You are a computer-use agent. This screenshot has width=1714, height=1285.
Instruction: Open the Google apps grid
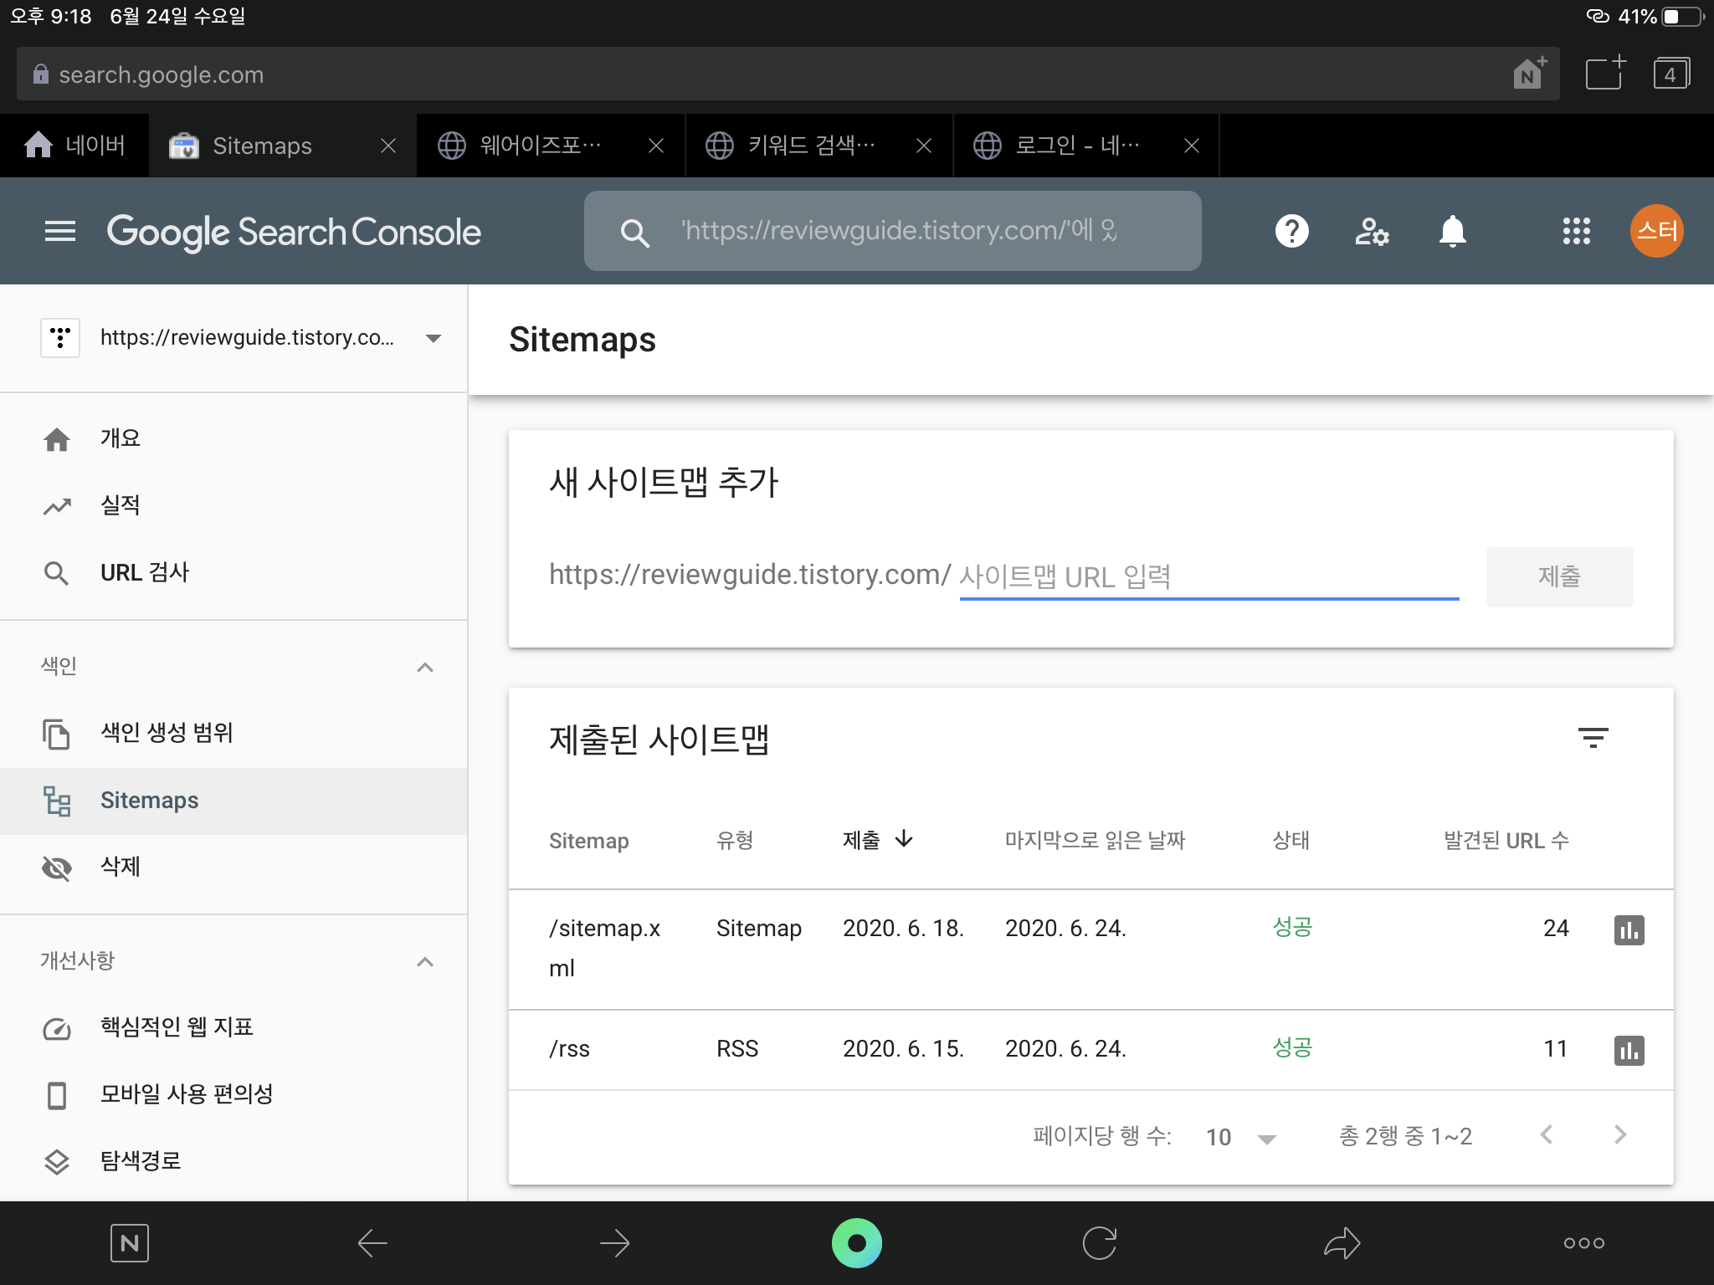point(1576,231)
